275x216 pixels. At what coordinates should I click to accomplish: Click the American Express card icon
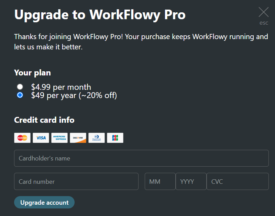tap(59, 138)
